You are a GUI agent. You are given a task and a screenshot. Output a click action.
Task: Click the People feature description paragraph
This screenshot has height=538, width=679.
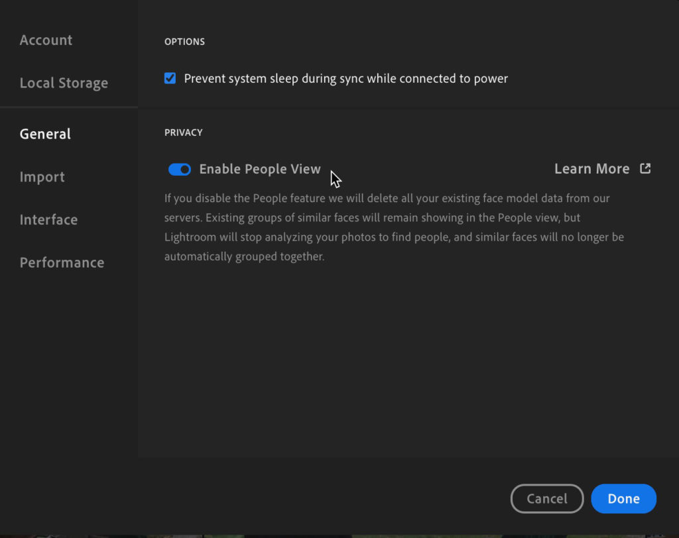394,227
